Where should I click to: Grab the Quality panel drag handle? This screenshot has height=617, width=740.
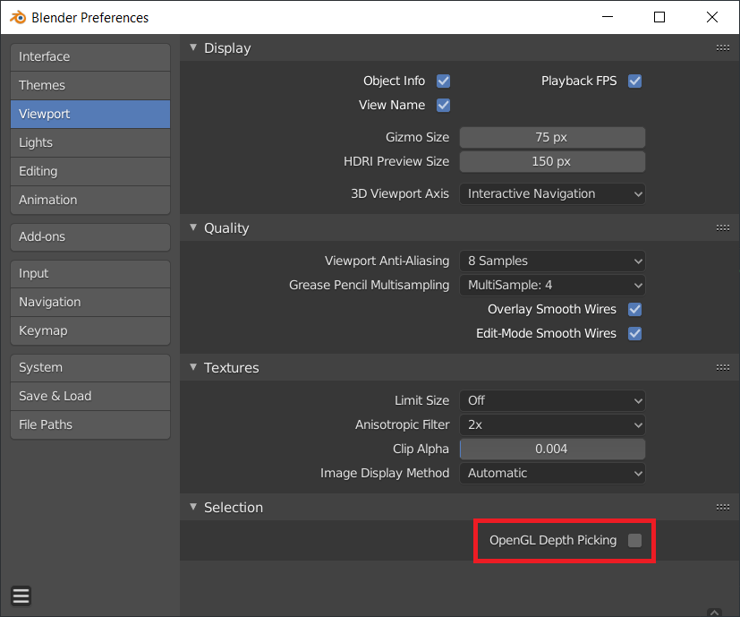point(722,227)
